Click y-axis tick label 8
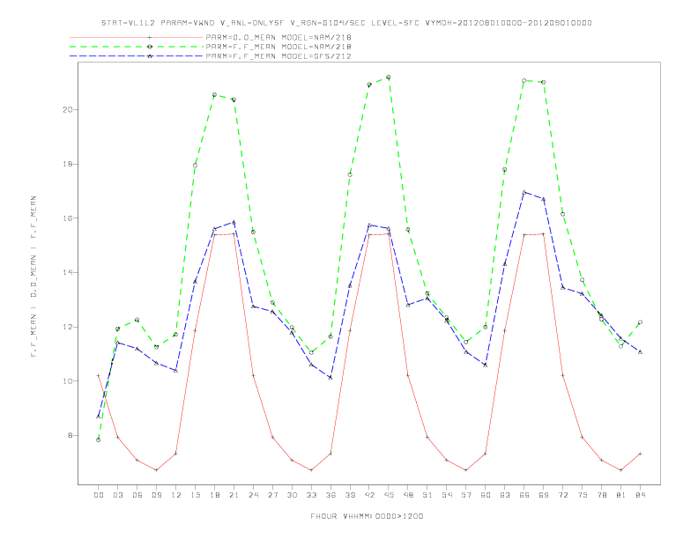Image resolution: width=698 pixels, height=539 pixels. 70,435
